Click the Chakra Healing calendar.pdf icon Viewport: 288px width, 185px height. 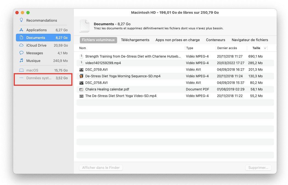pyautogui.click(x=81, y=89)
